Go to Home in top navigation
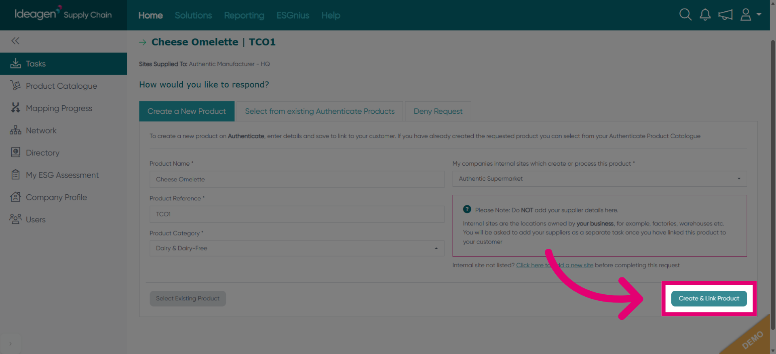776x354 pixels. (x=150, y=15)
